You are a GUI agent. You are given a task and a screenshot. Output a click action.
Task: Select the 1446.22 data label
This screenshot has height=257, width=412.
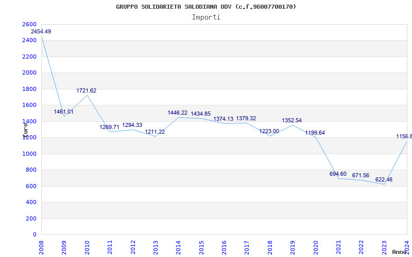pos(178,113)
